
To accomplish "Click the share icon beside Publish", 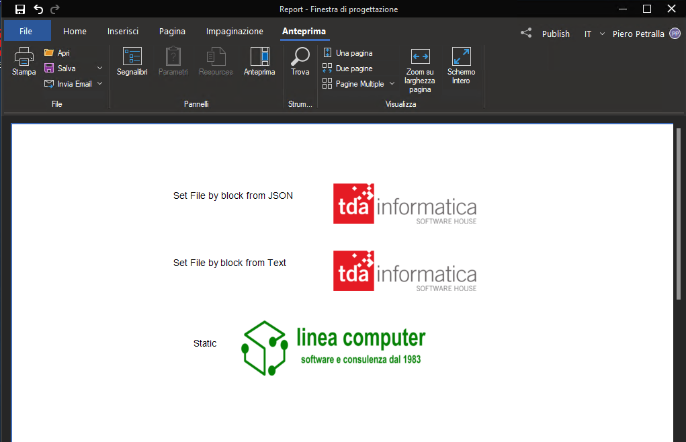I will 526,33.
